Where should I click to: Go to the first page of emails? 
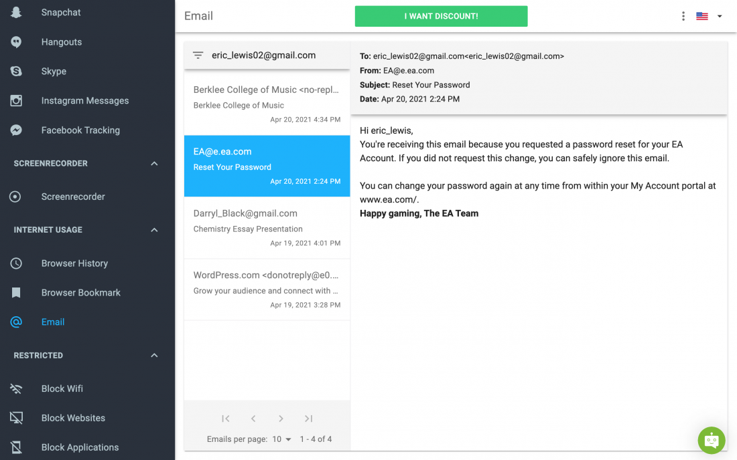click(226, 419)
